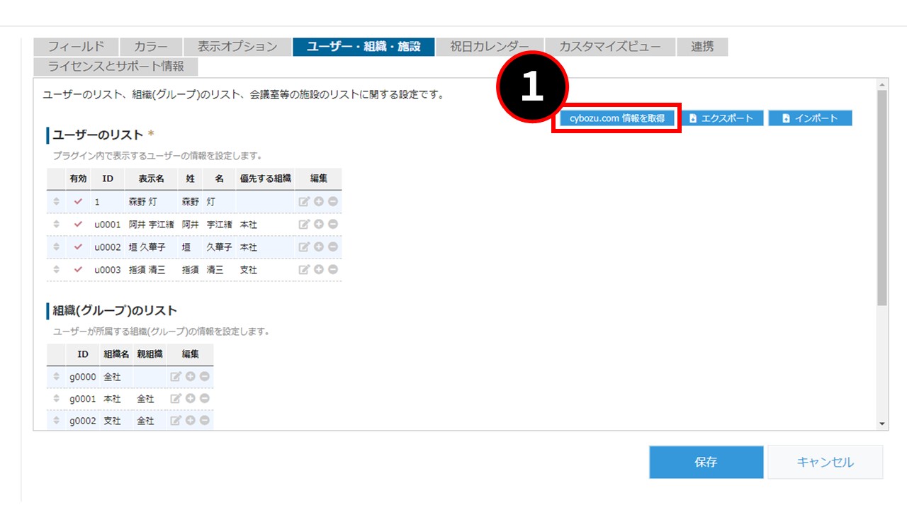Viewport: 907px width, 510px height.
Task: Click the 垣 久華子 display name cell
Action: point(151,247)
